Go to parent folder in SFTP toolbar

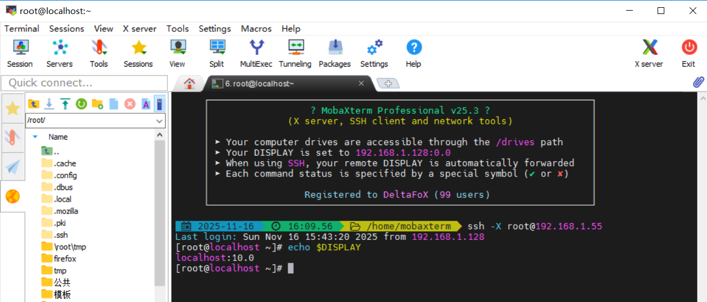point(34,104)
